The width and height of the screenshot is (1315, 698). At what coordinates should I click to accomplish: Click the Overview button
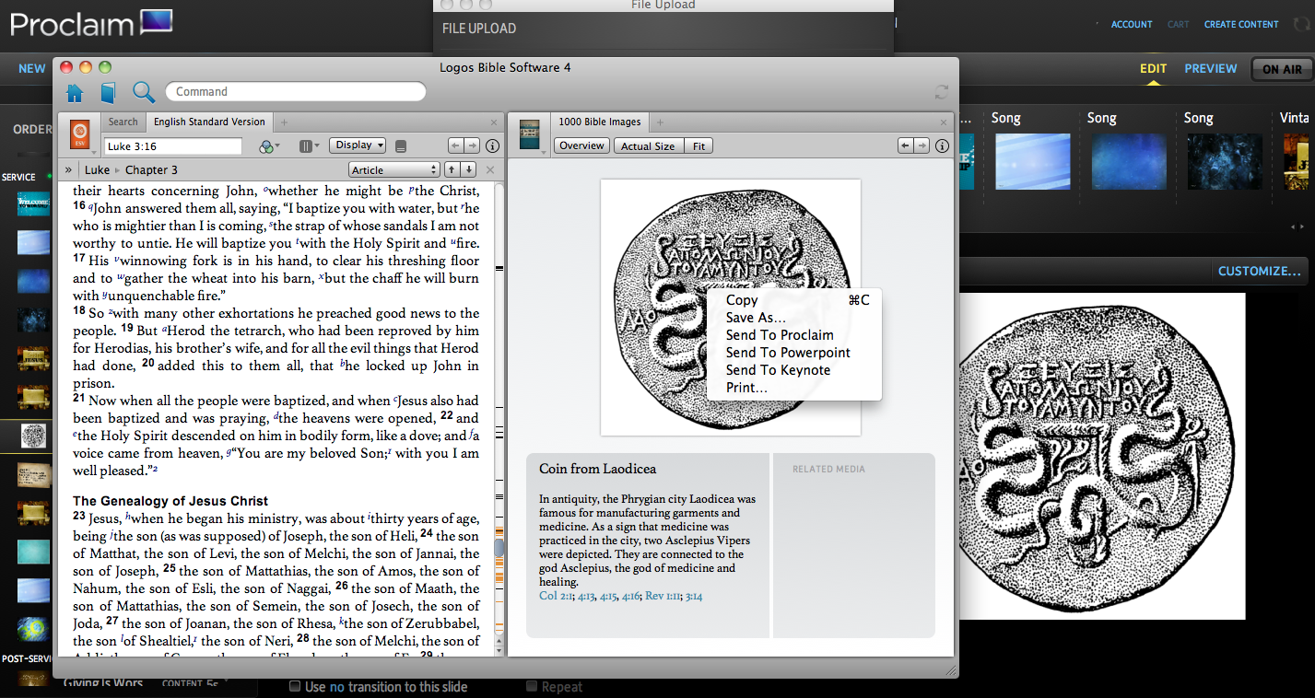point(581,145)
